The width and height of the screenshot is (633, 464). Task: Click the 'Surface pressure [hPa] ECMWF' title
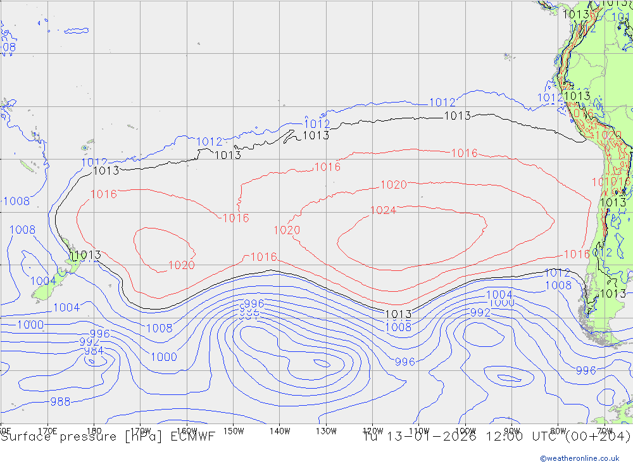pyautogui.click(x=108, y=437)
